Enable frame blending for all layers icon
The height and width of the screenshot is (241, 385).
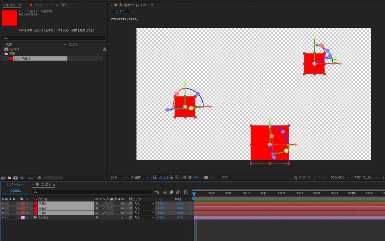coord(171,192)
